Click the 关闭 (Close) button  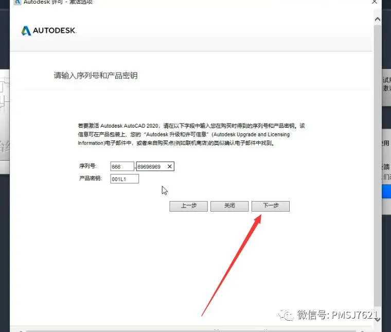229,206
